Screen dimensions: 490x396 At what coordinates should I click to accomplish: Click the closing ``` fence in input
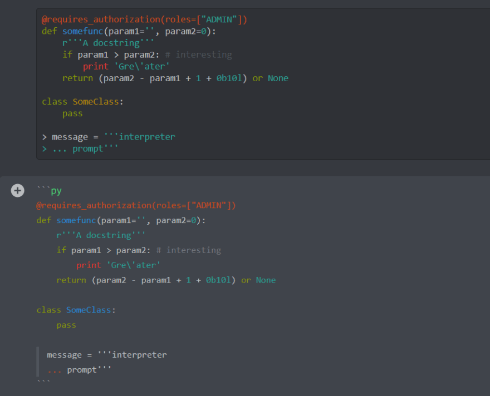[43, 382]
